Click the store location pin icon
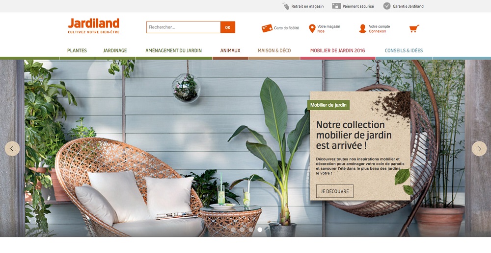The height and width of the screenshot is (253, 491). tap(312, 29)
